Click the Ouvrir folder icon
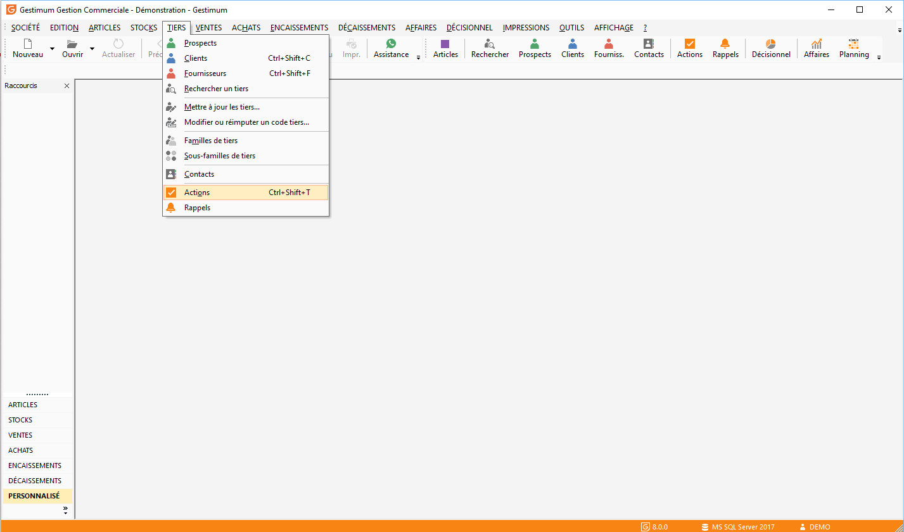 [72, 44]
